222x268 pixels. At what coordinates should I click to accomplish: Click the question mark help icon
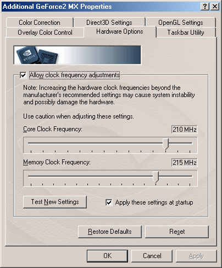(205, 7)
